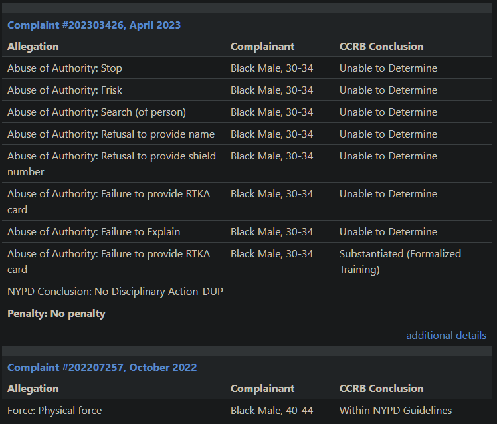Image resolution: width=497 pixels, height=424 pixels.
Task: Click 'Unable to Determine' in Search (of person) row
Action: pos(388,112)
